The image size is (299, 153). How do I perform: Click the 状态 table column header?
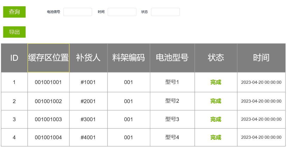(x=216, y=58)
